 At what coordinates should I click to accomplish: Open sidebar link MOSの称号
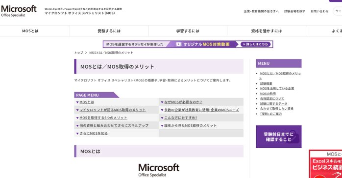click(x=268, y=94)
